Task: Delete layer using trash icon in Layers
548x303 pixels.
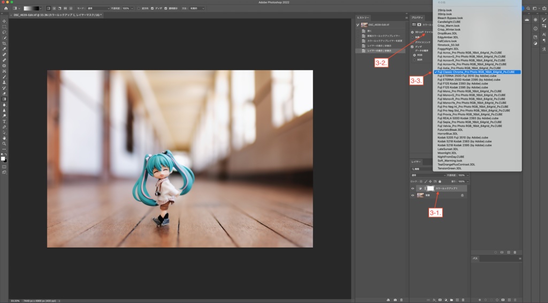Action: [x=463, y=300]
